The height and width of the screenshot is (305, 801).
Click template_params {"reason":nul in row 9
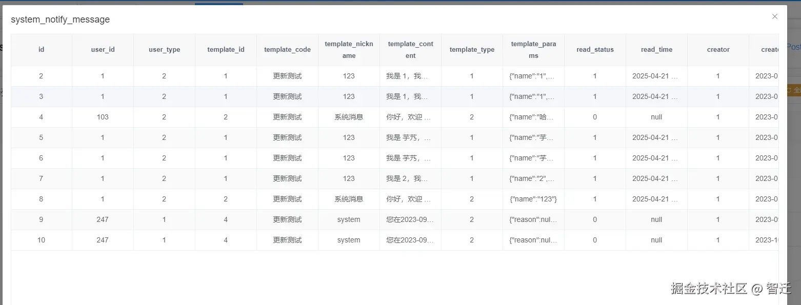pos(533,219)
